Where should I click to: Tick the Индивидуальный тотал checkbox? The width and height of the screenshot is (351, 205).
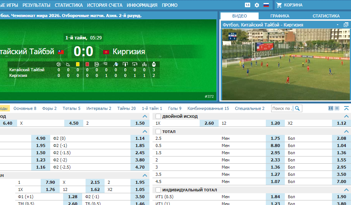[x=158, y=190]
